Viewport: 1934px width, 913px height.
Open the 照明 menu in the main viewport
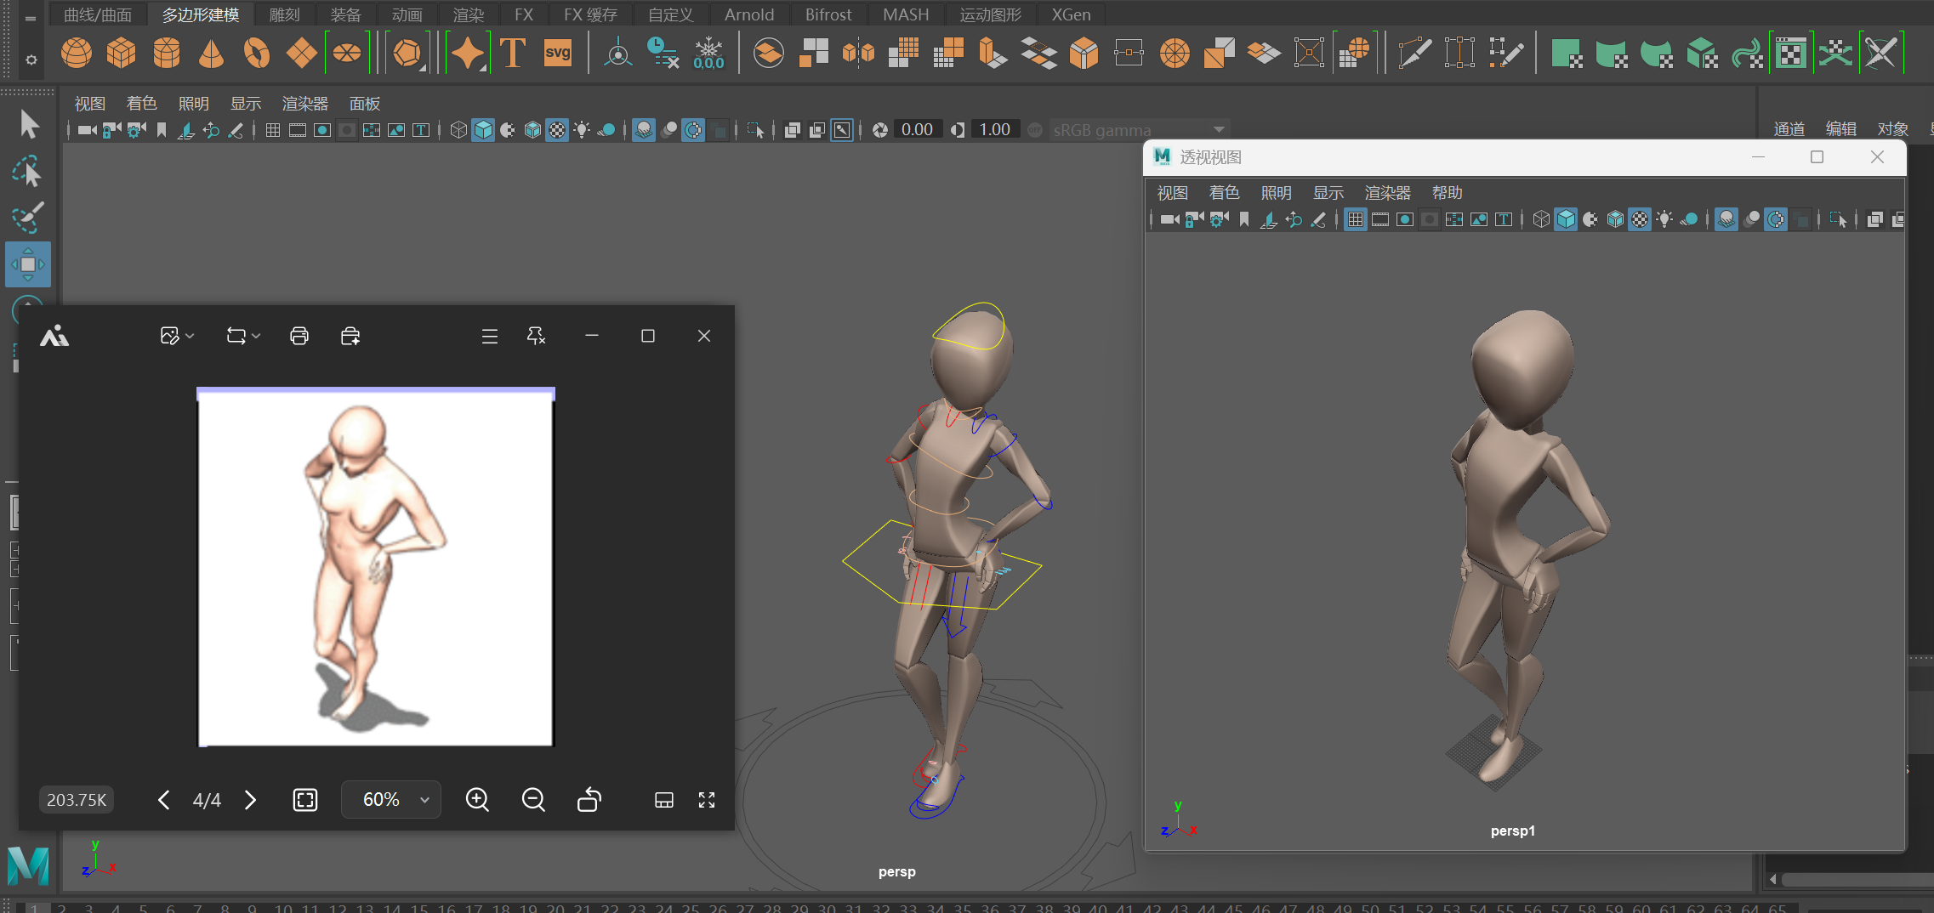coord(193,104)
